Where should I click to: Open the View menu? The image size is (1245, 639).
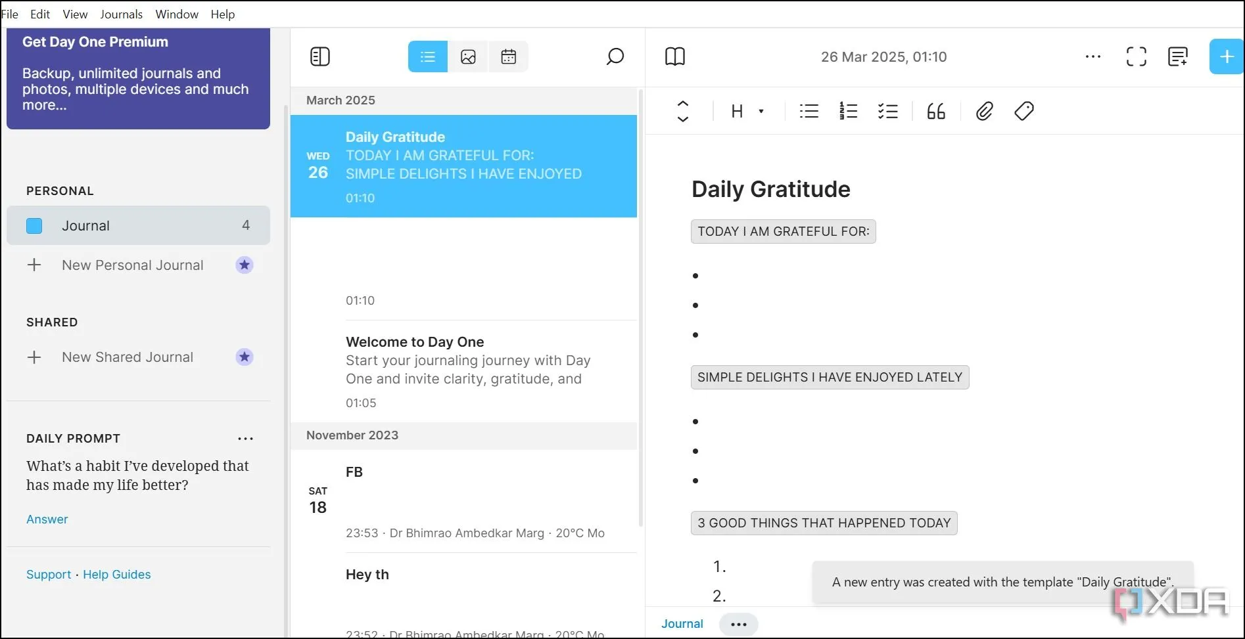75,14
